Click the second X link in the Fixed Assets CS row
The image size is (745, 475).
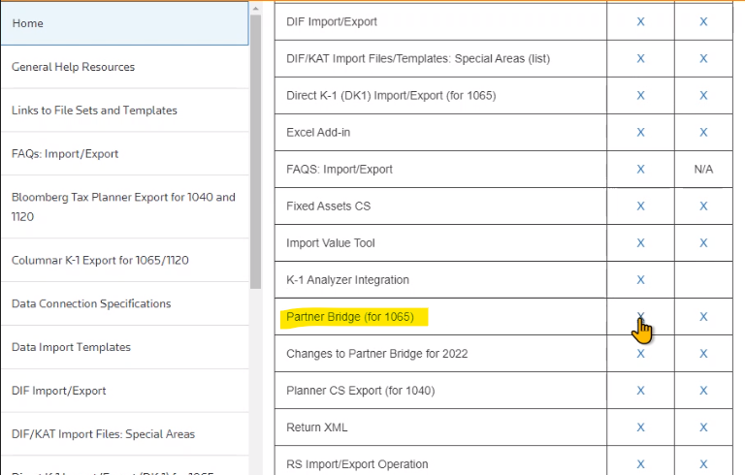point(703,206)
